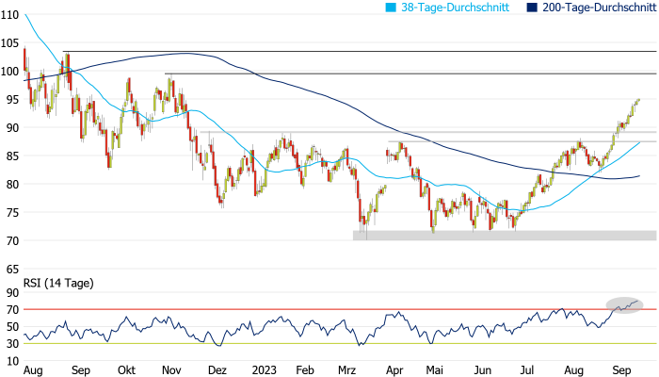
Task: Click the highlighted RSI overbought ellipse marker
Action: [624, 305]
